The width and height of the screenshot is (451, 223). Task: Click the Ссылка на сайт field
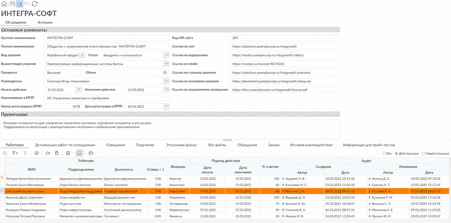coord(285,47)
